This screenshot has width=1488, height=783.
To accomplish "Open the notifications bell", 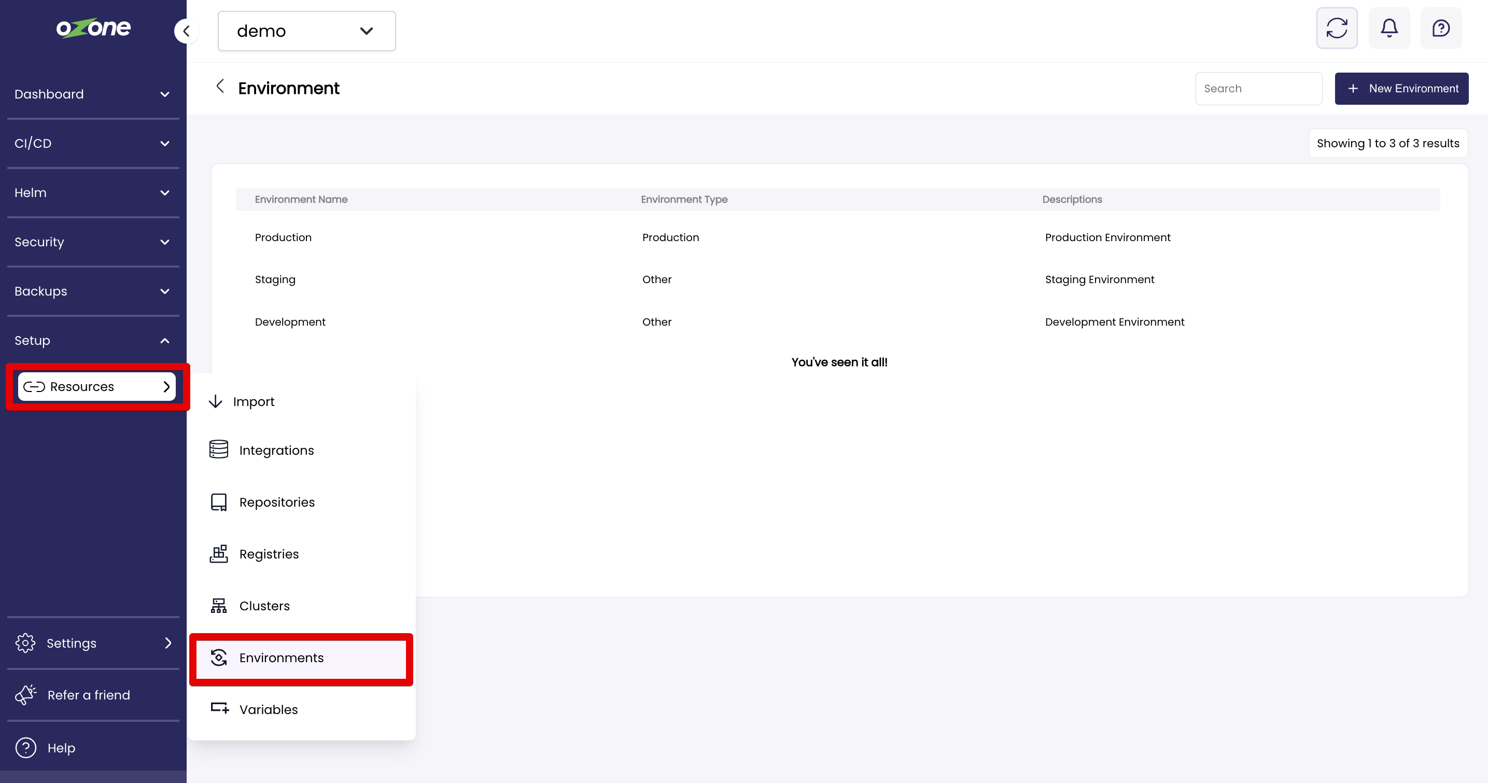I will 1388,27.
